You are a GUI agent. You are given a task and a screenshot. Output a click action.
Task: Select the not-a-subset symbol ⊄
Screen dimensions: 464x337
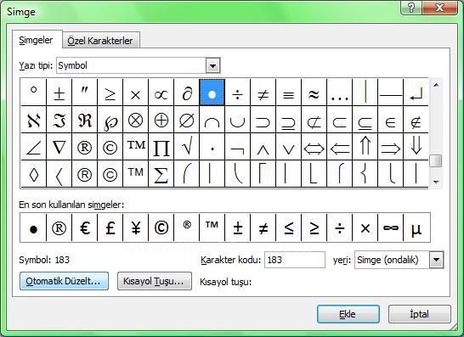(x=314, y=120)
